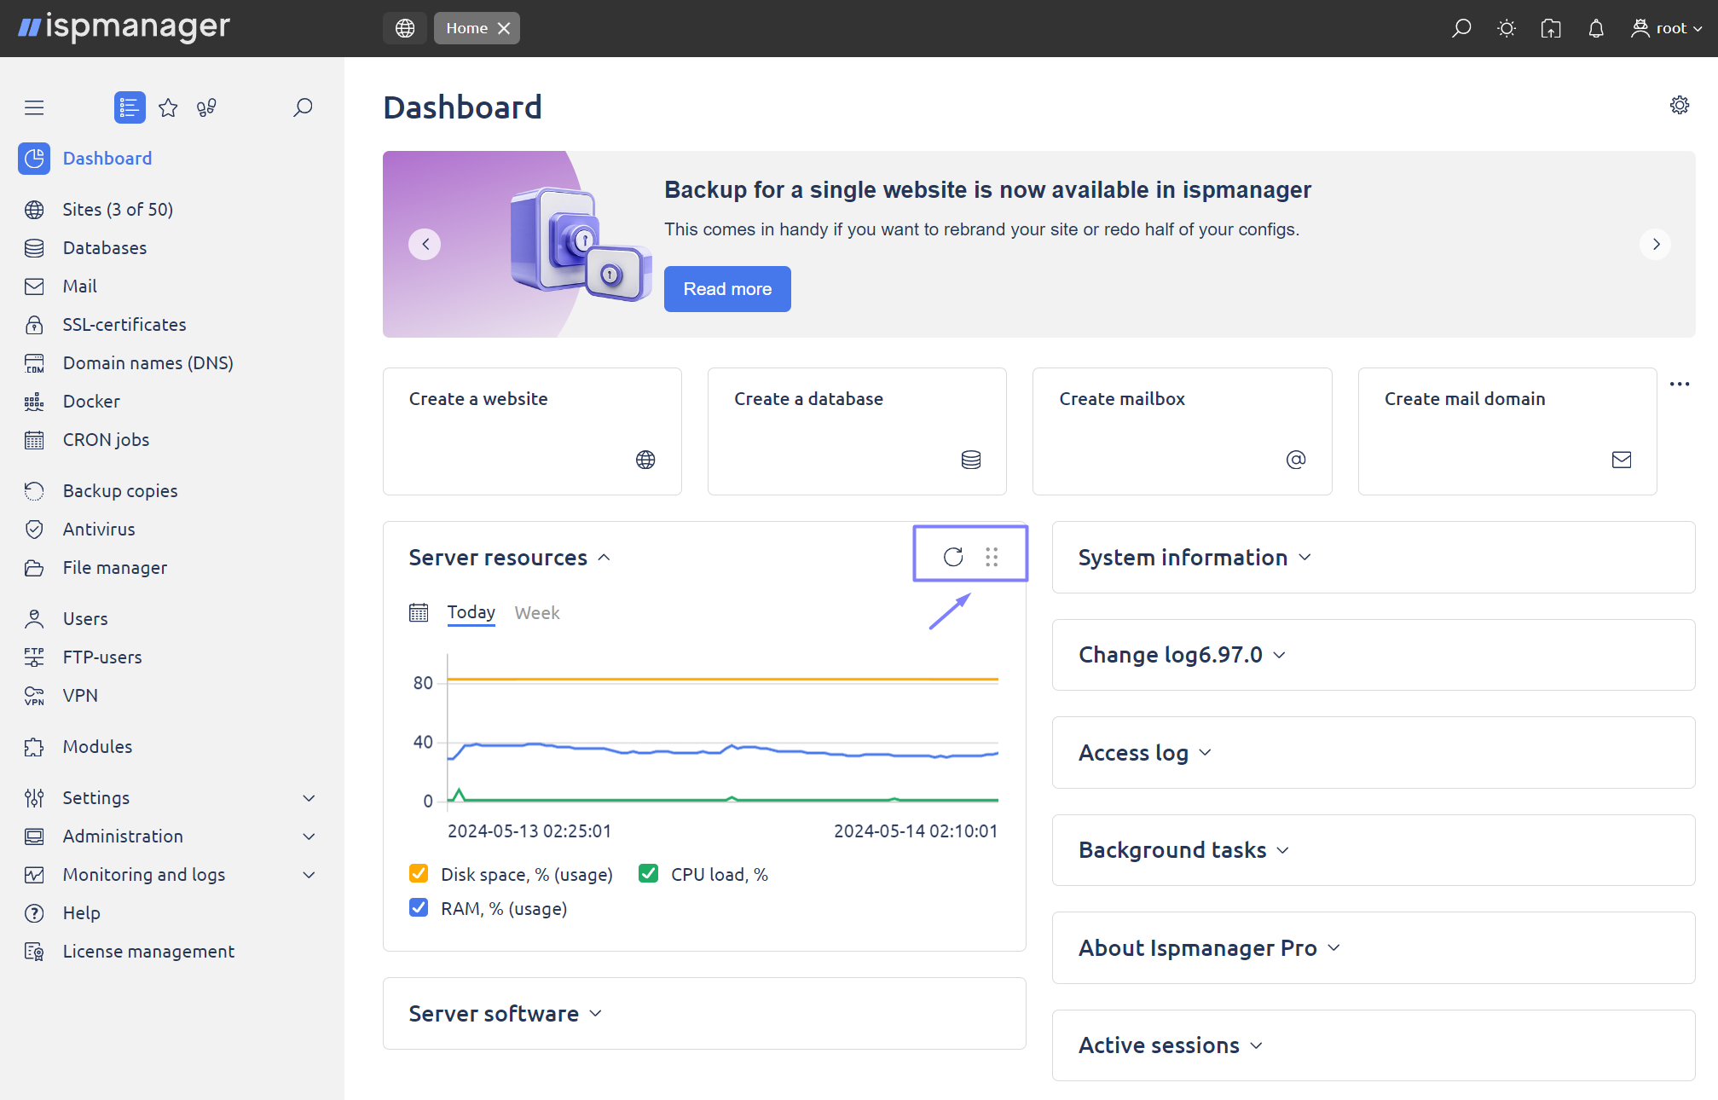Search the sidebar menu with magnifier

(303, 107)
